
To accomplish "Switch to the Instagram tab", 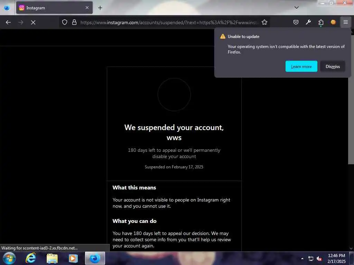I will [54, 8].
